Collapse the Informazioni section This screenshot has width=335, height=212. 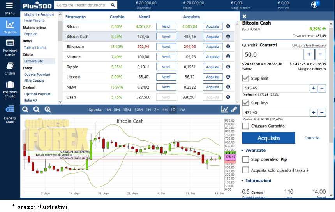pyautogui.click(x=243, y=181)
